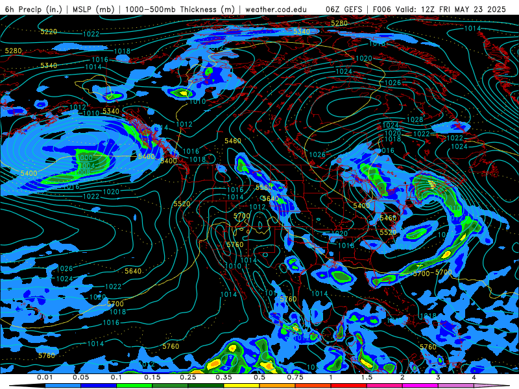Pick the light blue legend color segment
The height and width of the screenshot is (389, 519).
point(63,386)
